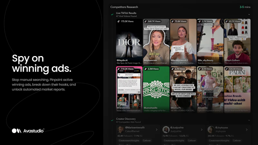258x145 pixels.
Task: Click TikTok icon on 60.7K Views video
Action: point(227,21)
